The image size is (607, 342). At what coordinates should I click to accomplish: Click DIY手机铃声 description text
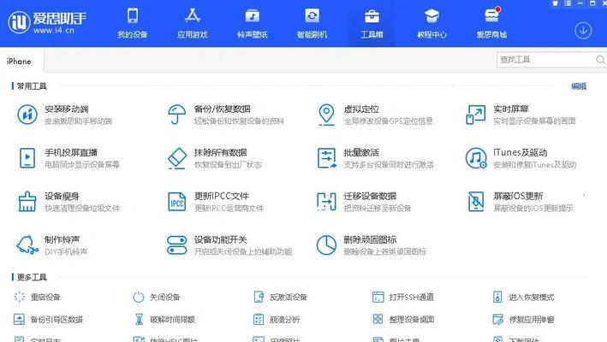tap(66, 252)
